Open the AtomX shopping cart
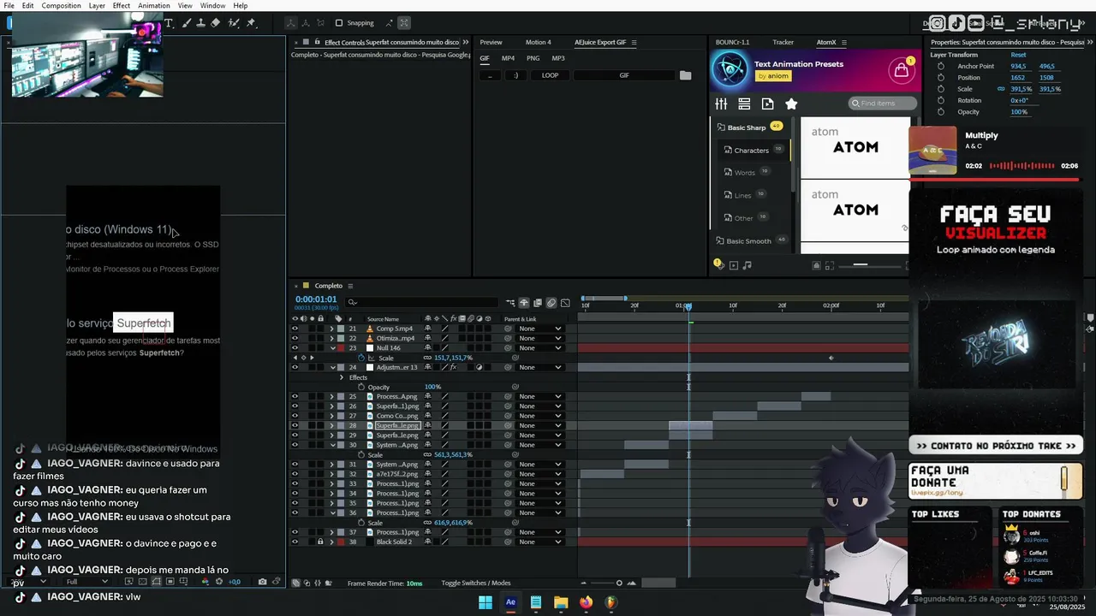Viewport: 1096px width, 616px height. 901,71
